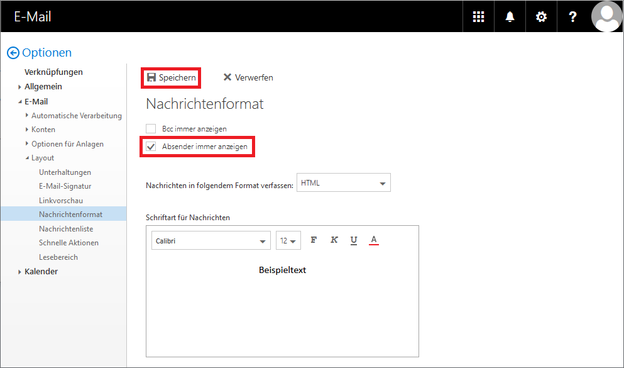Enable Bcc immer anzeigen
Viewport: 624px width, 368px height.
pyautogui.click(x=151, y=128)
